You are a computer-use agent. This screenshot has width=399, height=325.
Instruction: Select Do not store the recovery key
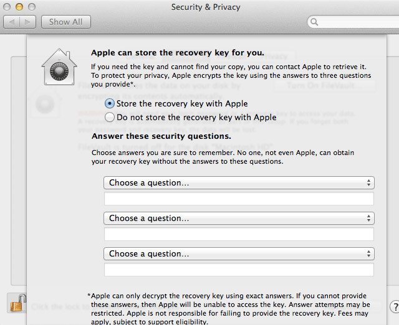click(191, 118)
